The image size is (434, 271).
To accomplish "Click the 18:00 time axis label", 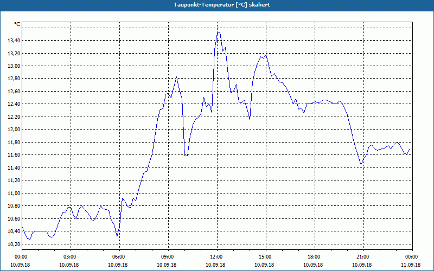I will point(315,257).
